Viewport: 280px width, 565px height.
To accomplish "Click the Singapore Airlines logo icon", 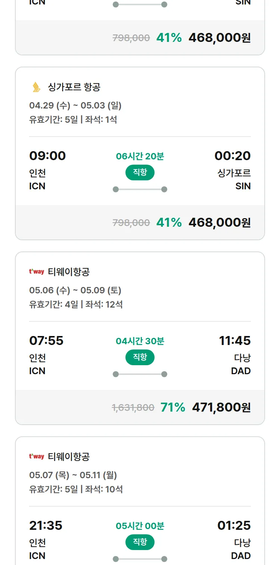I will (x=36, y=87).
